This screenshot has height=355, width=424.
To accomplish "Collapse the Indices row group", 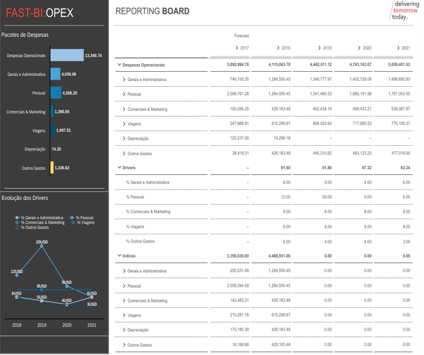I will pyautogui.click(x=120, y=256).
